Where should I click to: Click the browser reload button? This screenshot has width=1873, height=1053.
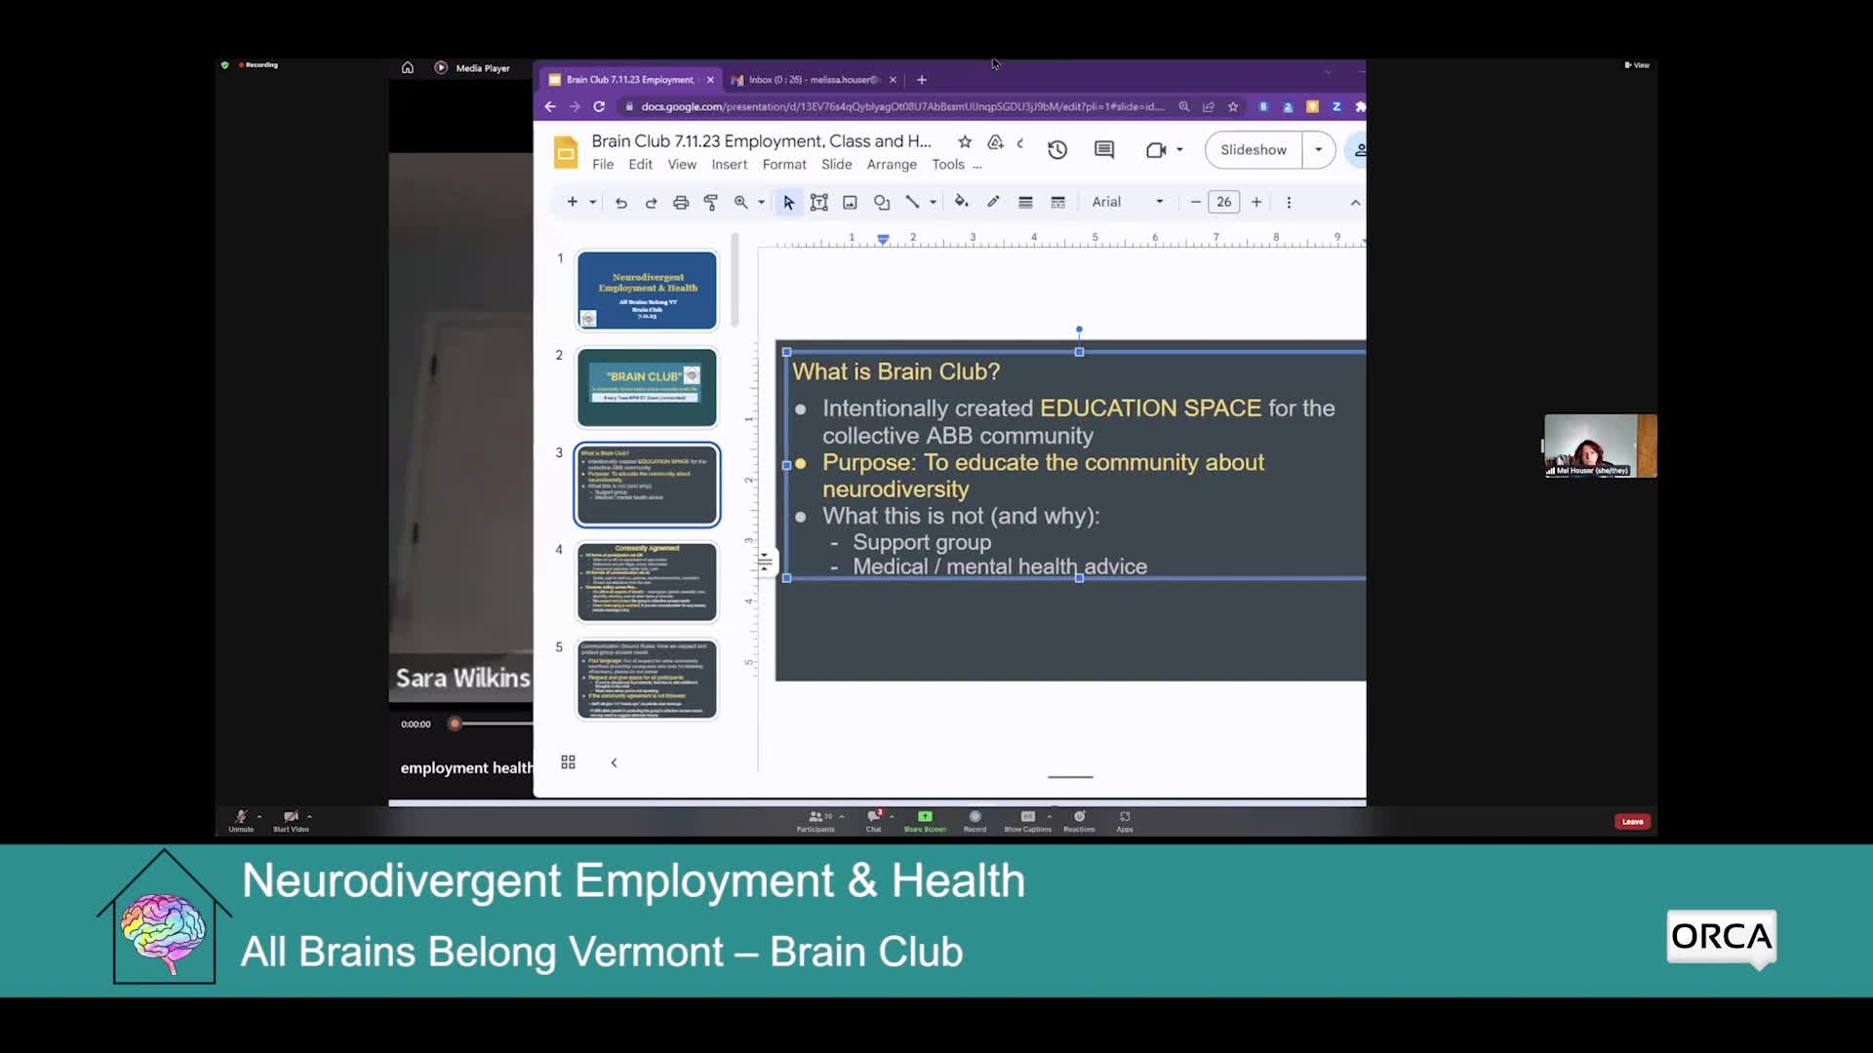[599, 106]
